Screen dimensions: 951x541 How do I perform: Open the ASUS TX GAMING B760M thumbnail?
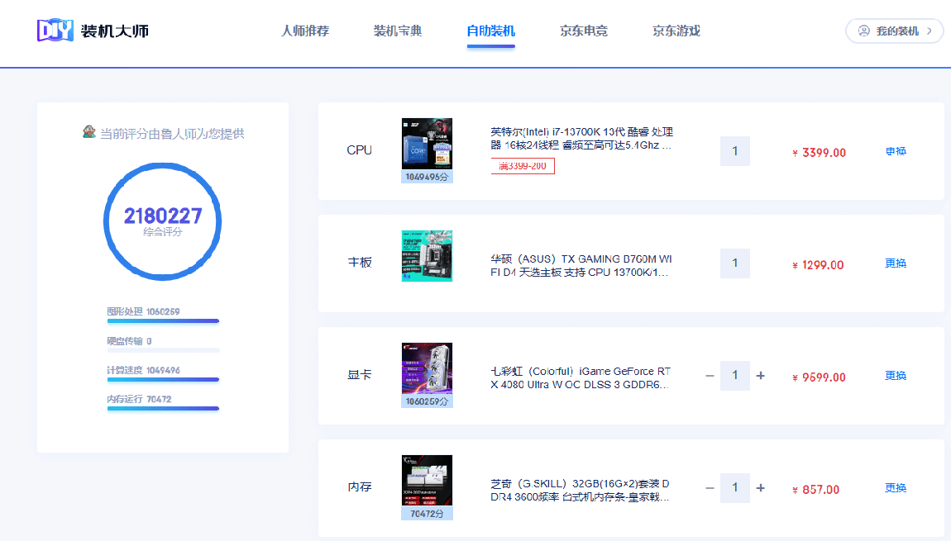coord(427,256)
